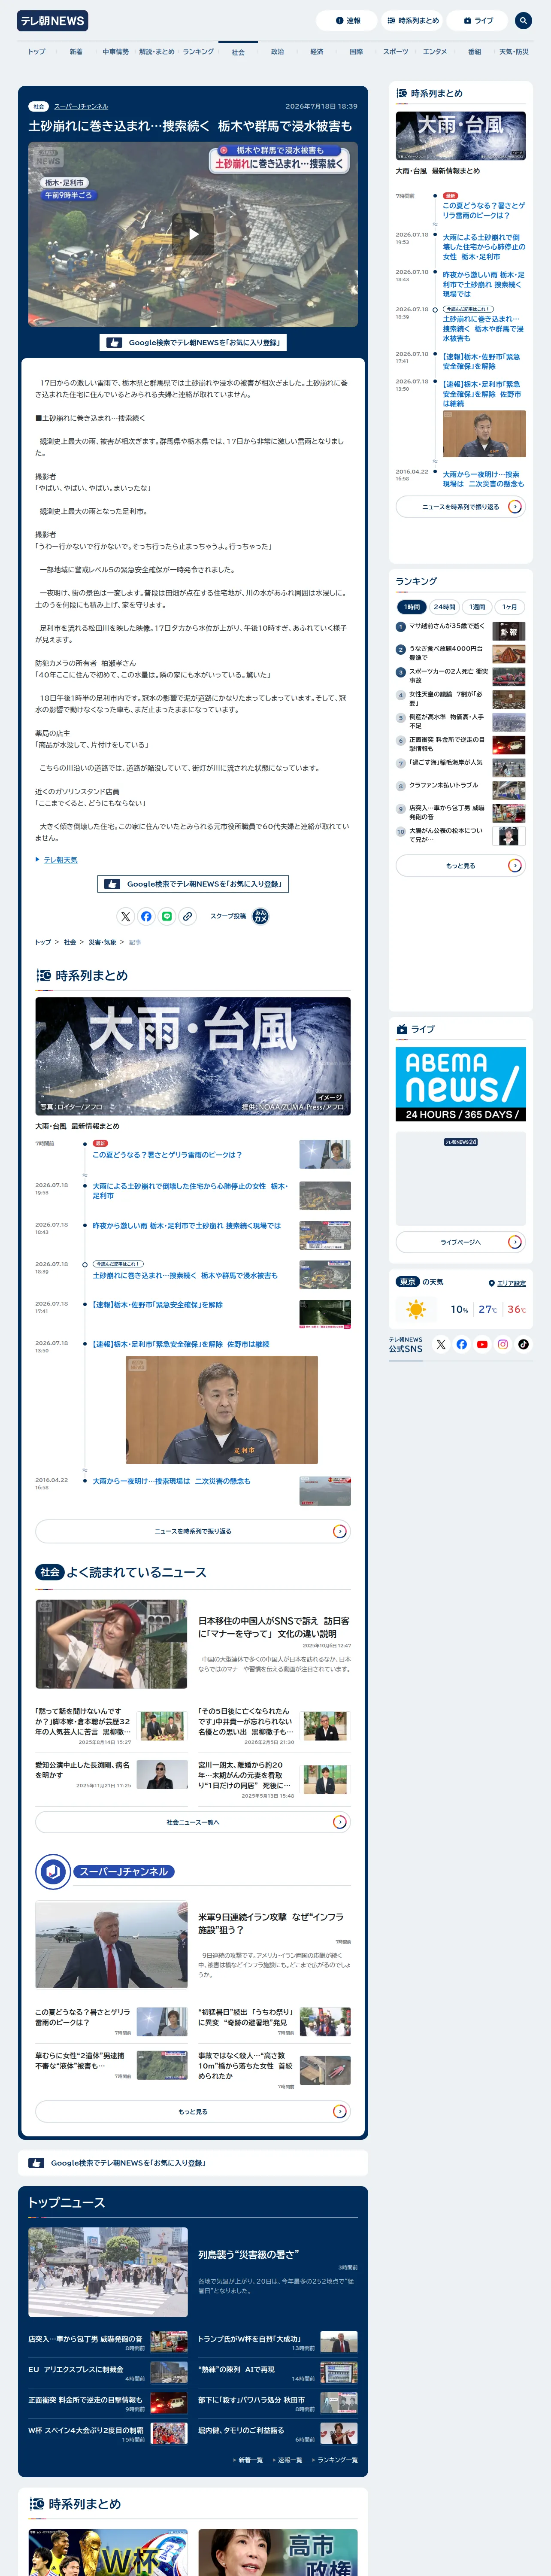Screen dimensions: 551x2576
Task: Expand スーパーJチャンネル もっと見る button
Action: (193, 2111)
